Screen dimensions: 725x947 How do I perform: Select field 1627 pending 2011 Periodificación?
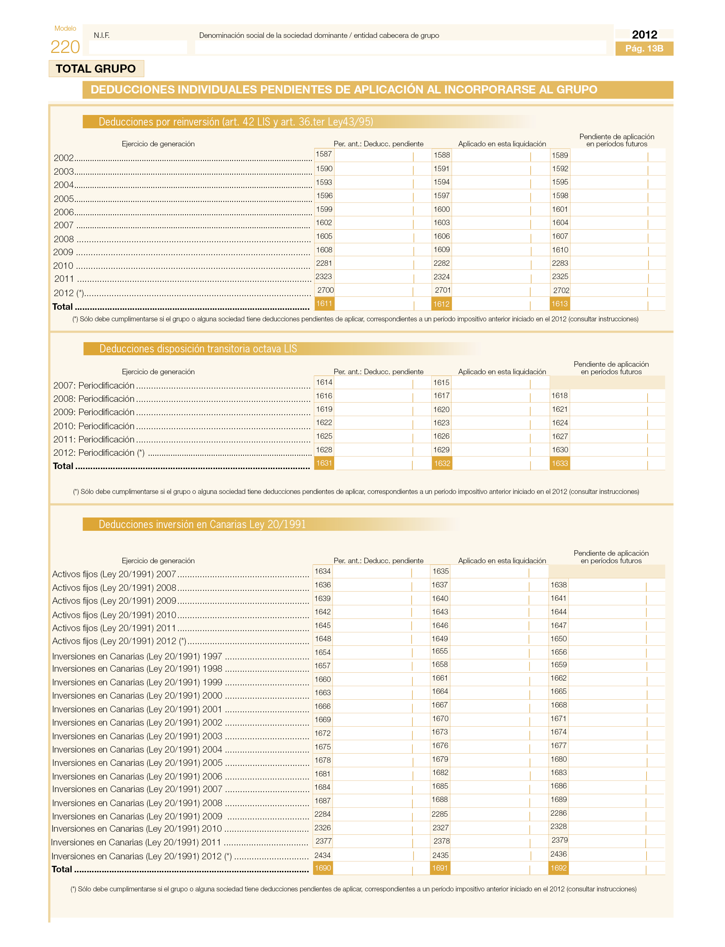point(618,436)
